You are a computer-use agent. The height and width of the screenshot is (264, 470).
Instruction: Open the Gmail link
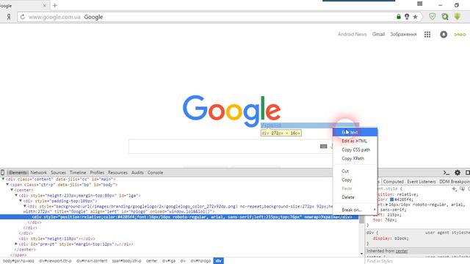tap(378, 34)
